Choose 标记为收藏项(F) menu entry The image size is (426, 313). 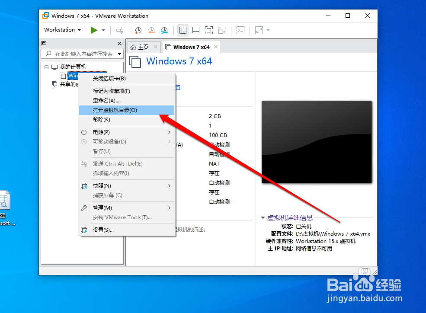(127, 91)
